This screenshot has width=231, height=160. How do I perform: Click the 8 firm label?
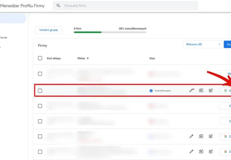click(78, 28)
